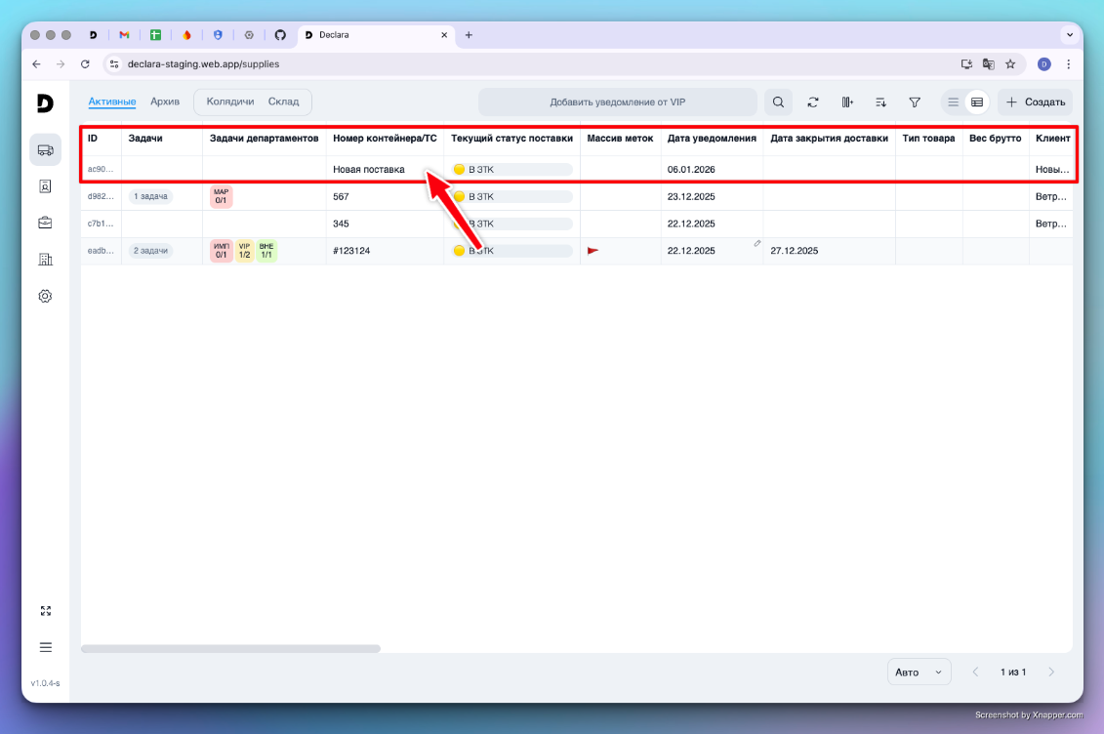1104x734 pixels.
Task: Bookmark this page with the star
Action: [x=1010, y=64]
